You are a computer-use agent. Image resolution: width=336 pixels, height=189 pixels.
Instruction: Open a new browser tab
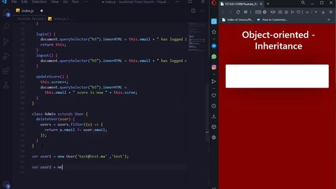point(268,4)
